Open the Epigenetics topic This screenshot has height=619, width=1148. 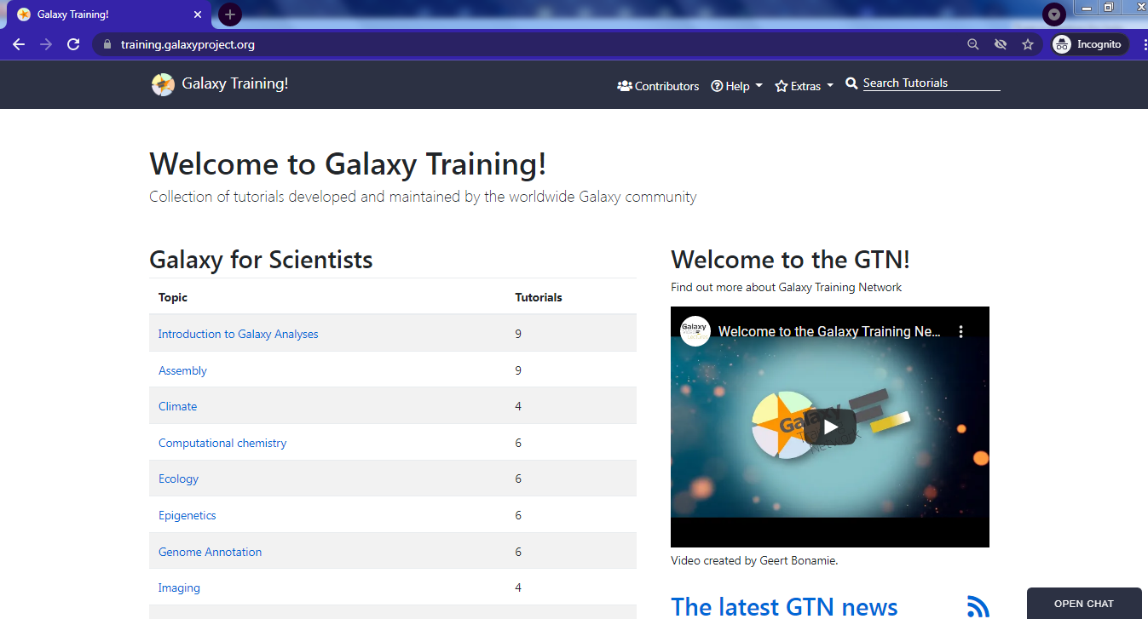(x=187, y=515)
